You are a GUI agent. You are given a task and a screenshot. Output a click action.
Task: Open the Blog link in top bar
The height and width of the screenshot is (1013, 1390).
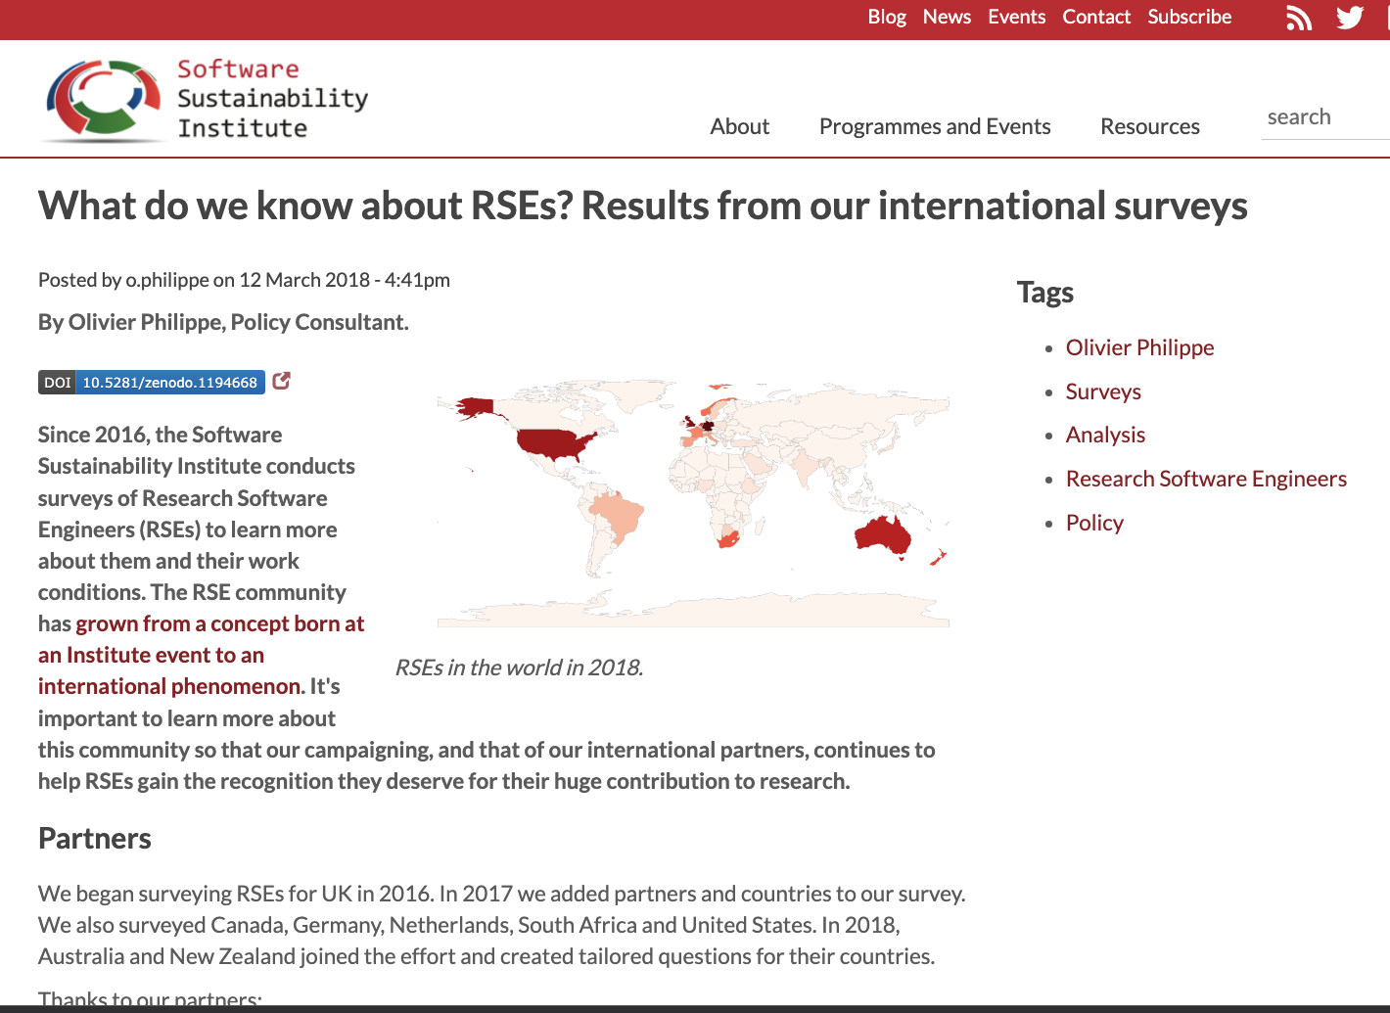point(887,17)
